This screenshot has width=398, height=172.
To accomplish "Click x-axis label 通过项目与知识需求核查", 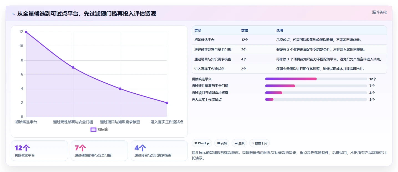I will [120, 122].
